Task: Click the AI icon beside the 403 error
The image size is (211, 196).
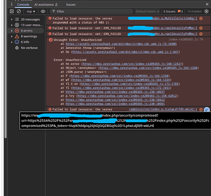Action: 201,18
